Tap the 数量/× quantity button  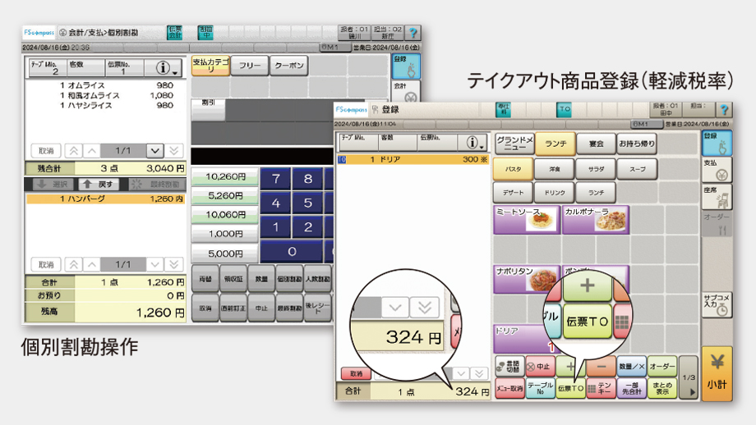[x=632, y=366]
